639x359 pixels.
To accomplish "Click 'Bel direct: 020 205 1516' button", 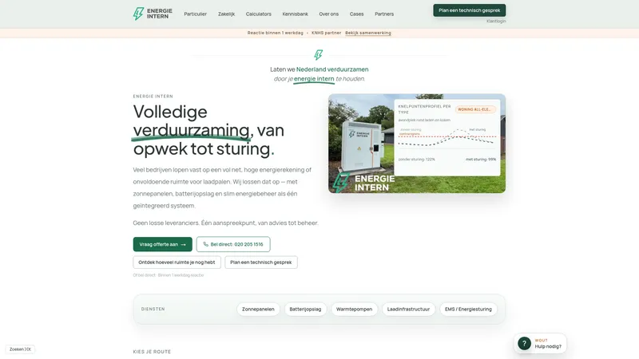I will pos(233,244).
